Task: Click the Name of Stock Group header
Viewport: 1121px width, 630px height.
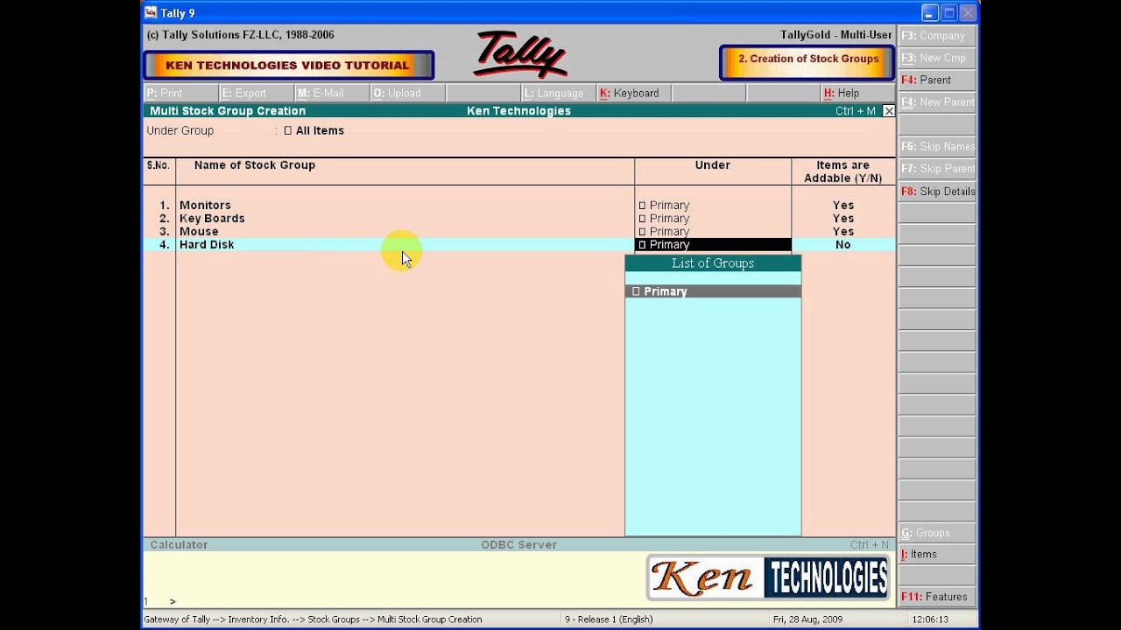Action: click(255, 165)
